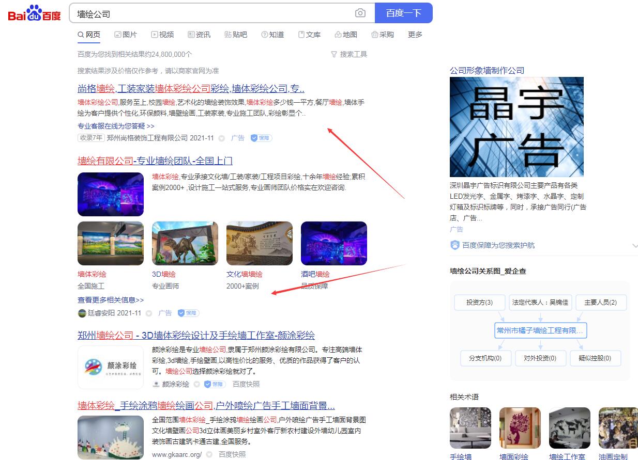Click the 保障 shield badge under 尚格墙绘 result
The width and height of the screenshot is (638, 460).
(x=261, y=138)
